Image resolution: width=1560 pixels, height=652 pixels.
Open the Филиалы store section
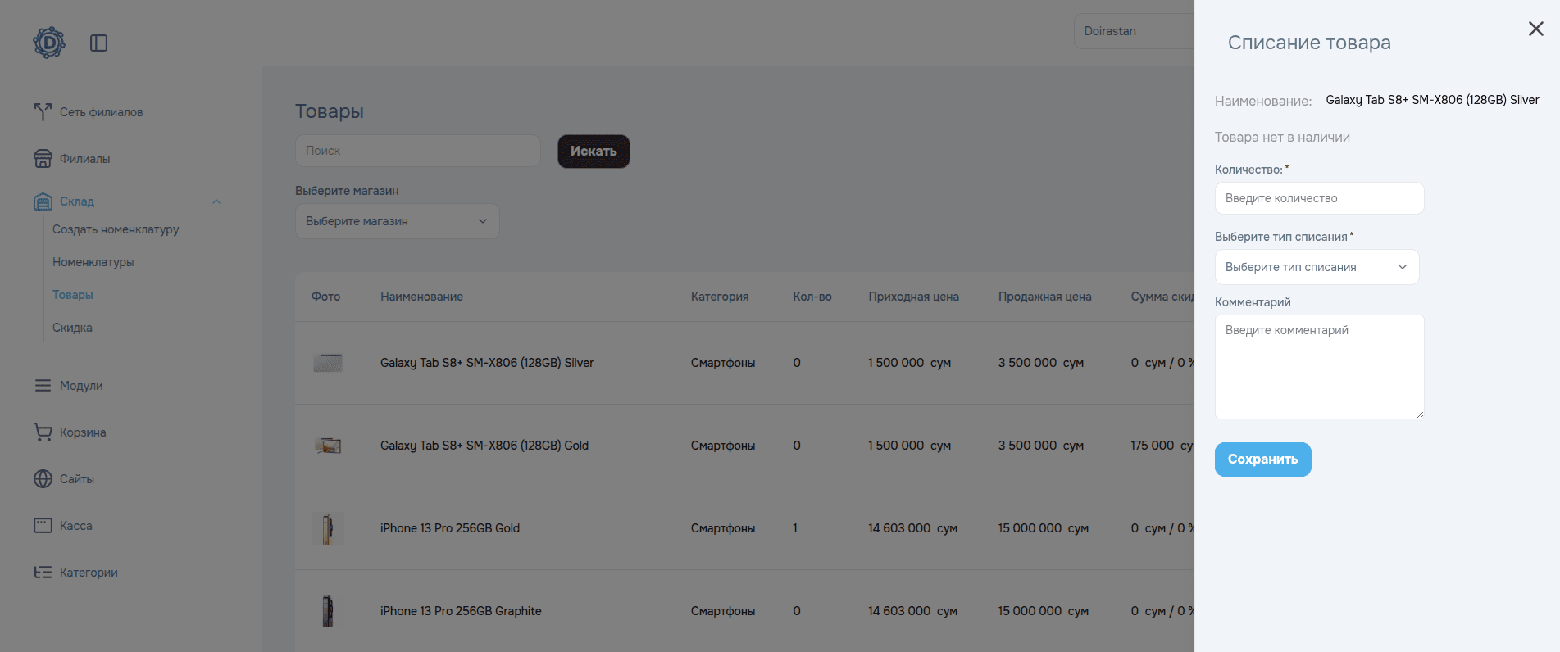[x=84, y=159]
